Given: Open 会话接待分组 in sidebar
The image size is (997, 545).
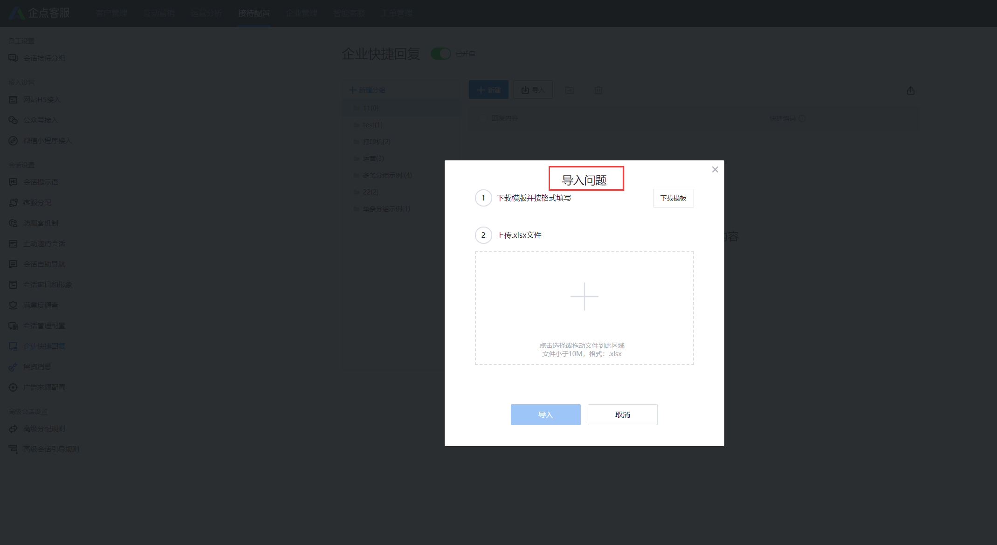Looking at the screenshot, I should tap(44, 58).
